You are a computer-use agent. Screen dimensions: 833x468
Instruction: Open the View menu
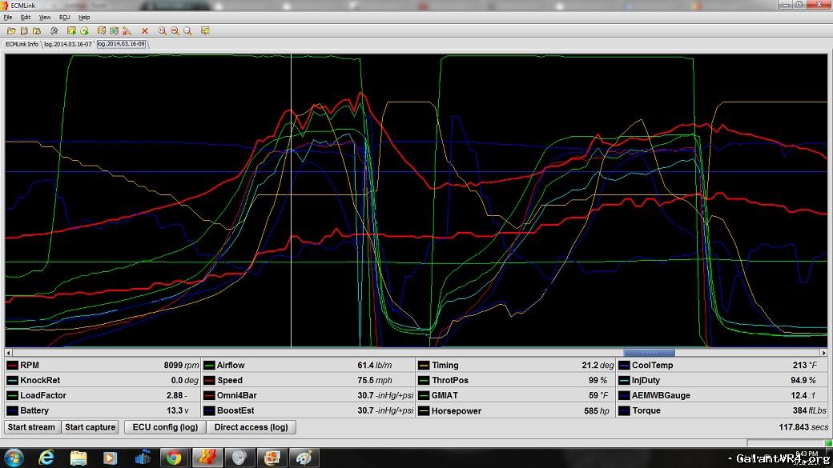[45, 17]
